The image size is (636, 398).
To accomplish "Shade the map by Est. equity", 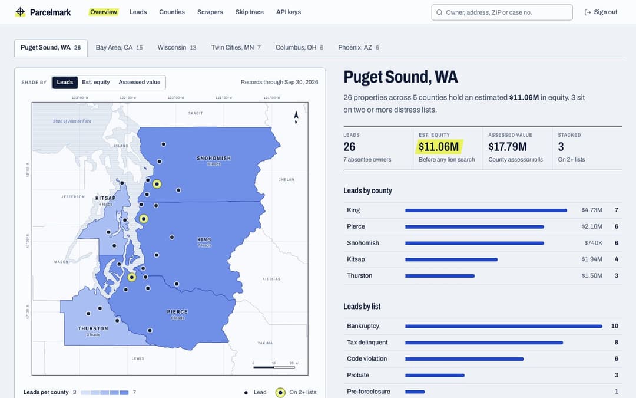I will (x=96, y=83).
